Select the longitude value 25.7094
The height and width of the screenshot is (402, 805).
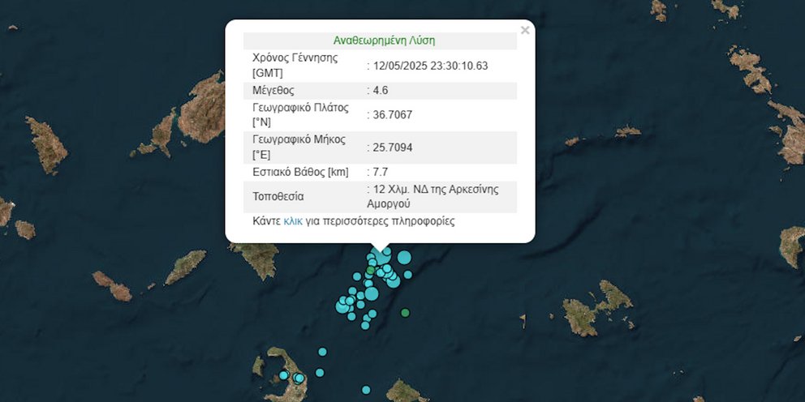392,148
